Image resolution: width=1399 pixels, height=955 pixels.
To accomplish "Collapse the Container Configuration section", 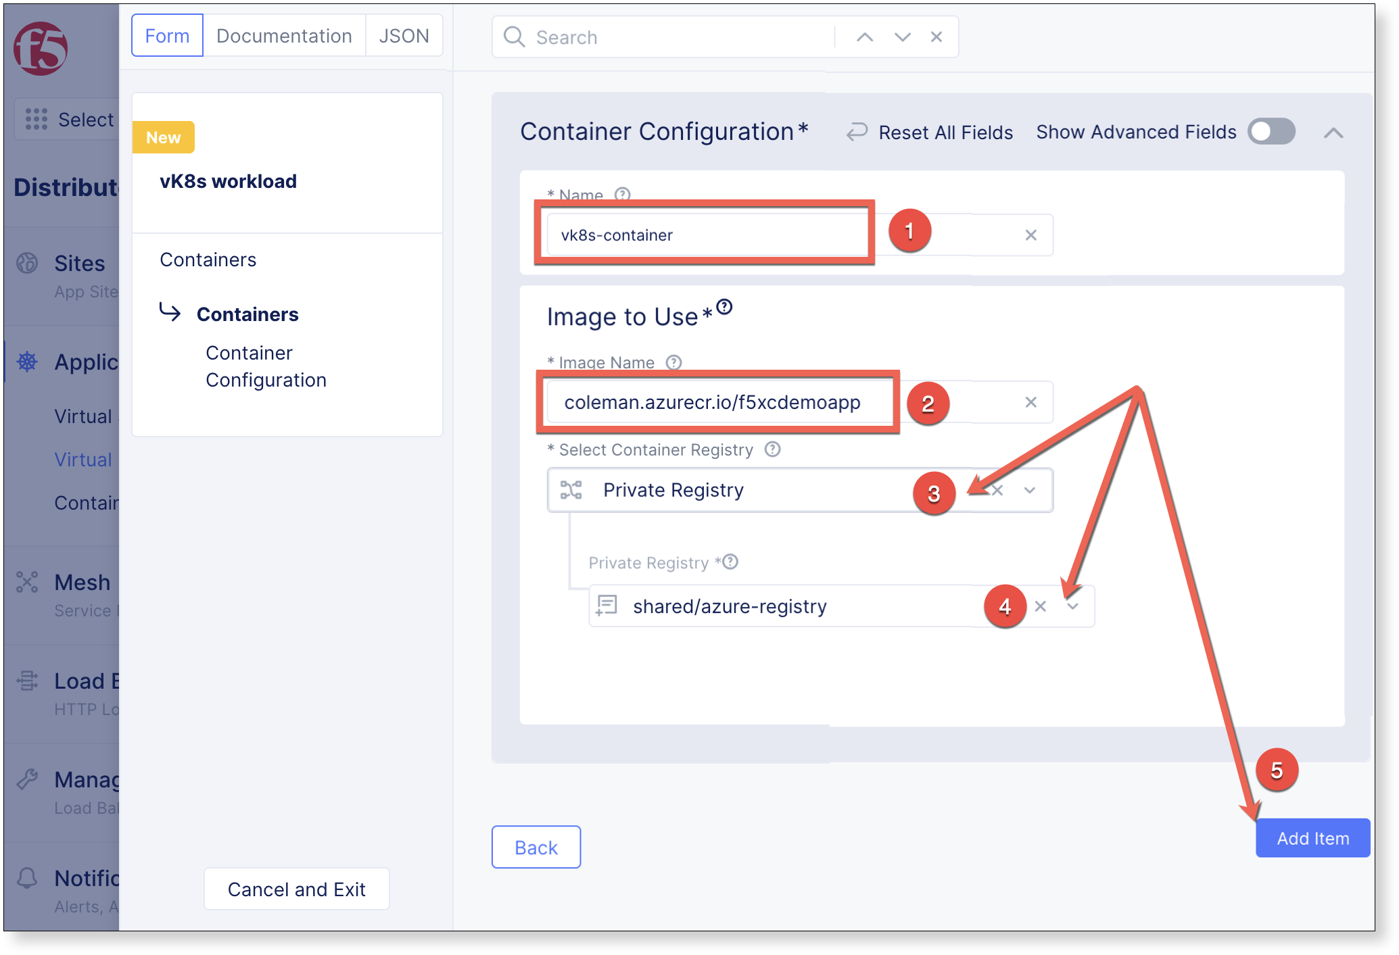I will (1333, 133).
